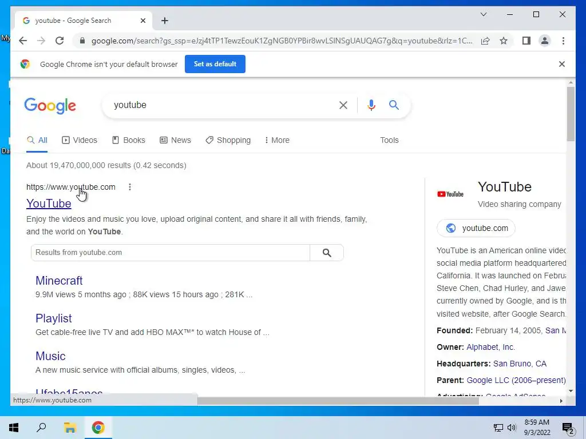This screenshot has width=586, height=439.
Task: Click https://www.youtube.com result URL
Action: click(x=70, y=187)
